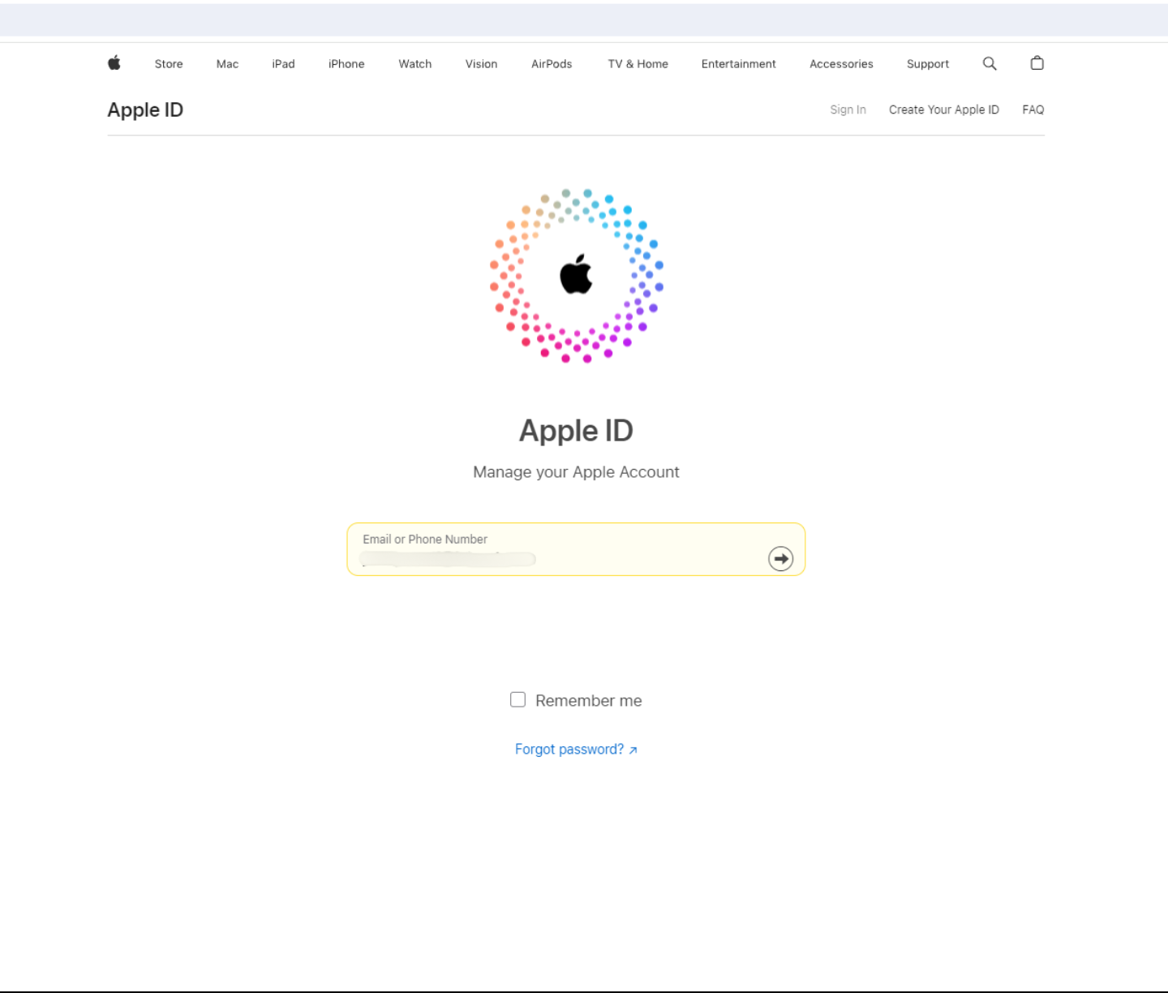Focus the Email or Phone Number field
The width and height of the screenshot is (1168, 993).
[x=576, y=549]
